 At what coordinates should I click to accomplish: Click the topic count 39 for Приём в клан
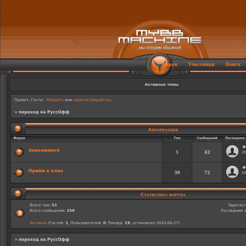coord(177,173)
